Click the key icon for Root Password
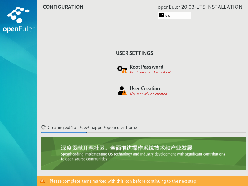Screen dimensions: 248x186 [122, 69]
